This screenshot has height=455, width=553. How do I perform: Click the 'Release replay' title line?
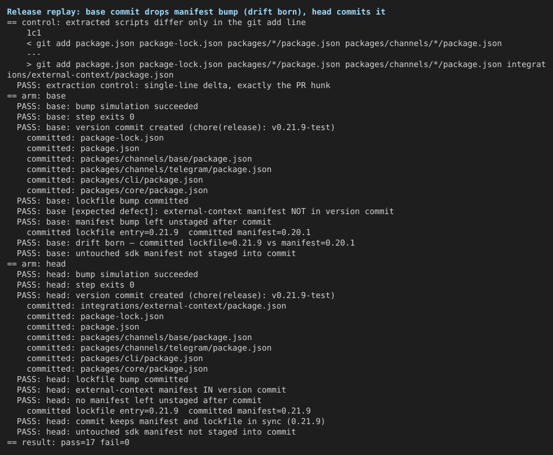(196, 12)
